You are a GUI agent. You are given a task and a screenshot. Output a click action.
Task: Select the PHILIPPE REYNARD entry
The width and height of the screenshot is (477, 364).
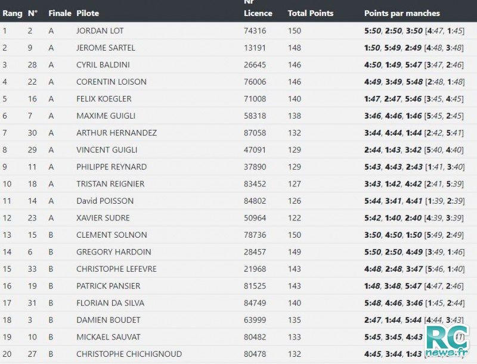(111, 167)
